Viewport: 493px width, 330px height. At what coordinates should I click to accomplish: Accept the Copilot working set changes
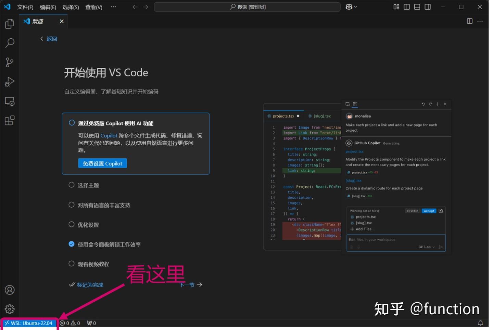[x=429, y=211]
